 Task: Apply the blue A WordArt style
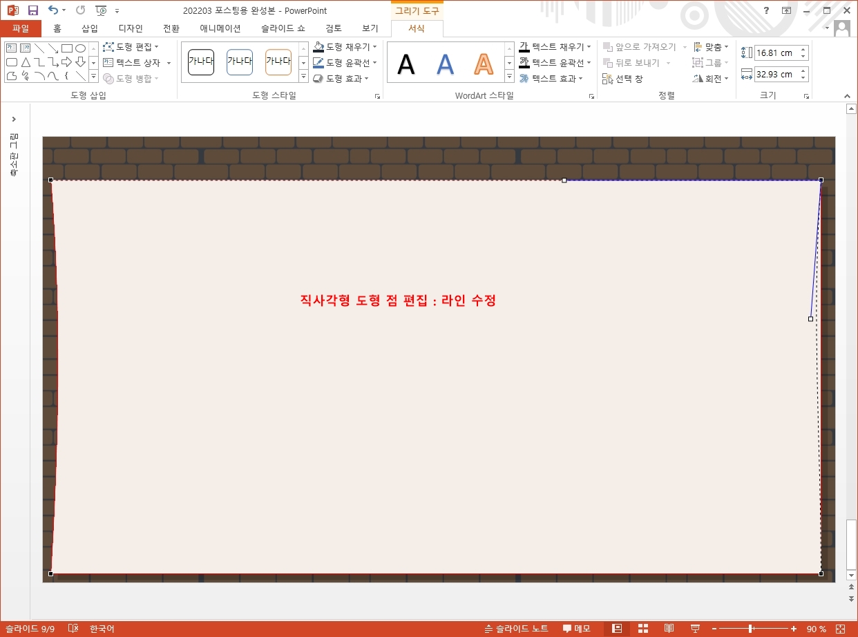coord(446,64)
